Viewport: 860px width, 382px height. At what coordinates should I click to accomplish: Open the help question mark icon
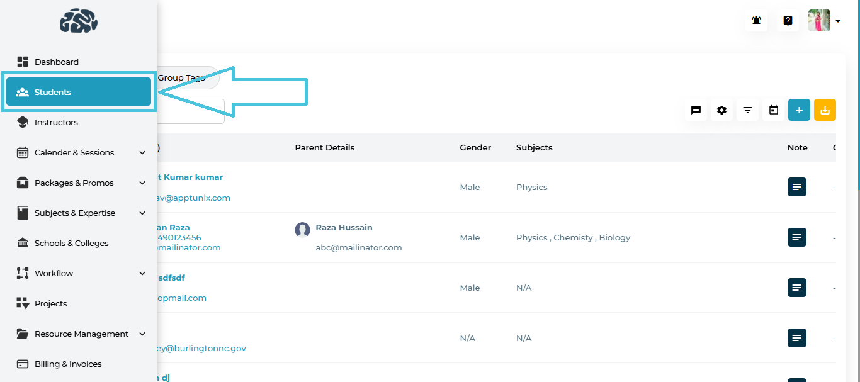pos(788,21)
